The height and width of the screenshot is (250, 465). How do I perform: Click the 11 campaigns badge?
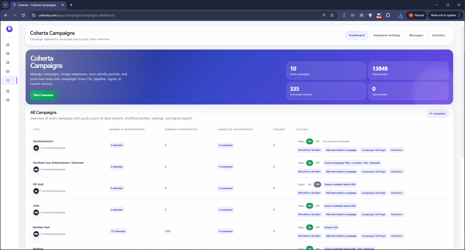[x=437, y=113]
